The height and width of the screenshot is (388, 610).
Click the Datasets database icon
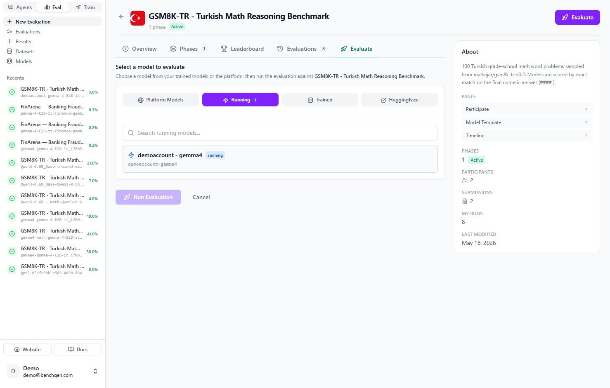9,51
